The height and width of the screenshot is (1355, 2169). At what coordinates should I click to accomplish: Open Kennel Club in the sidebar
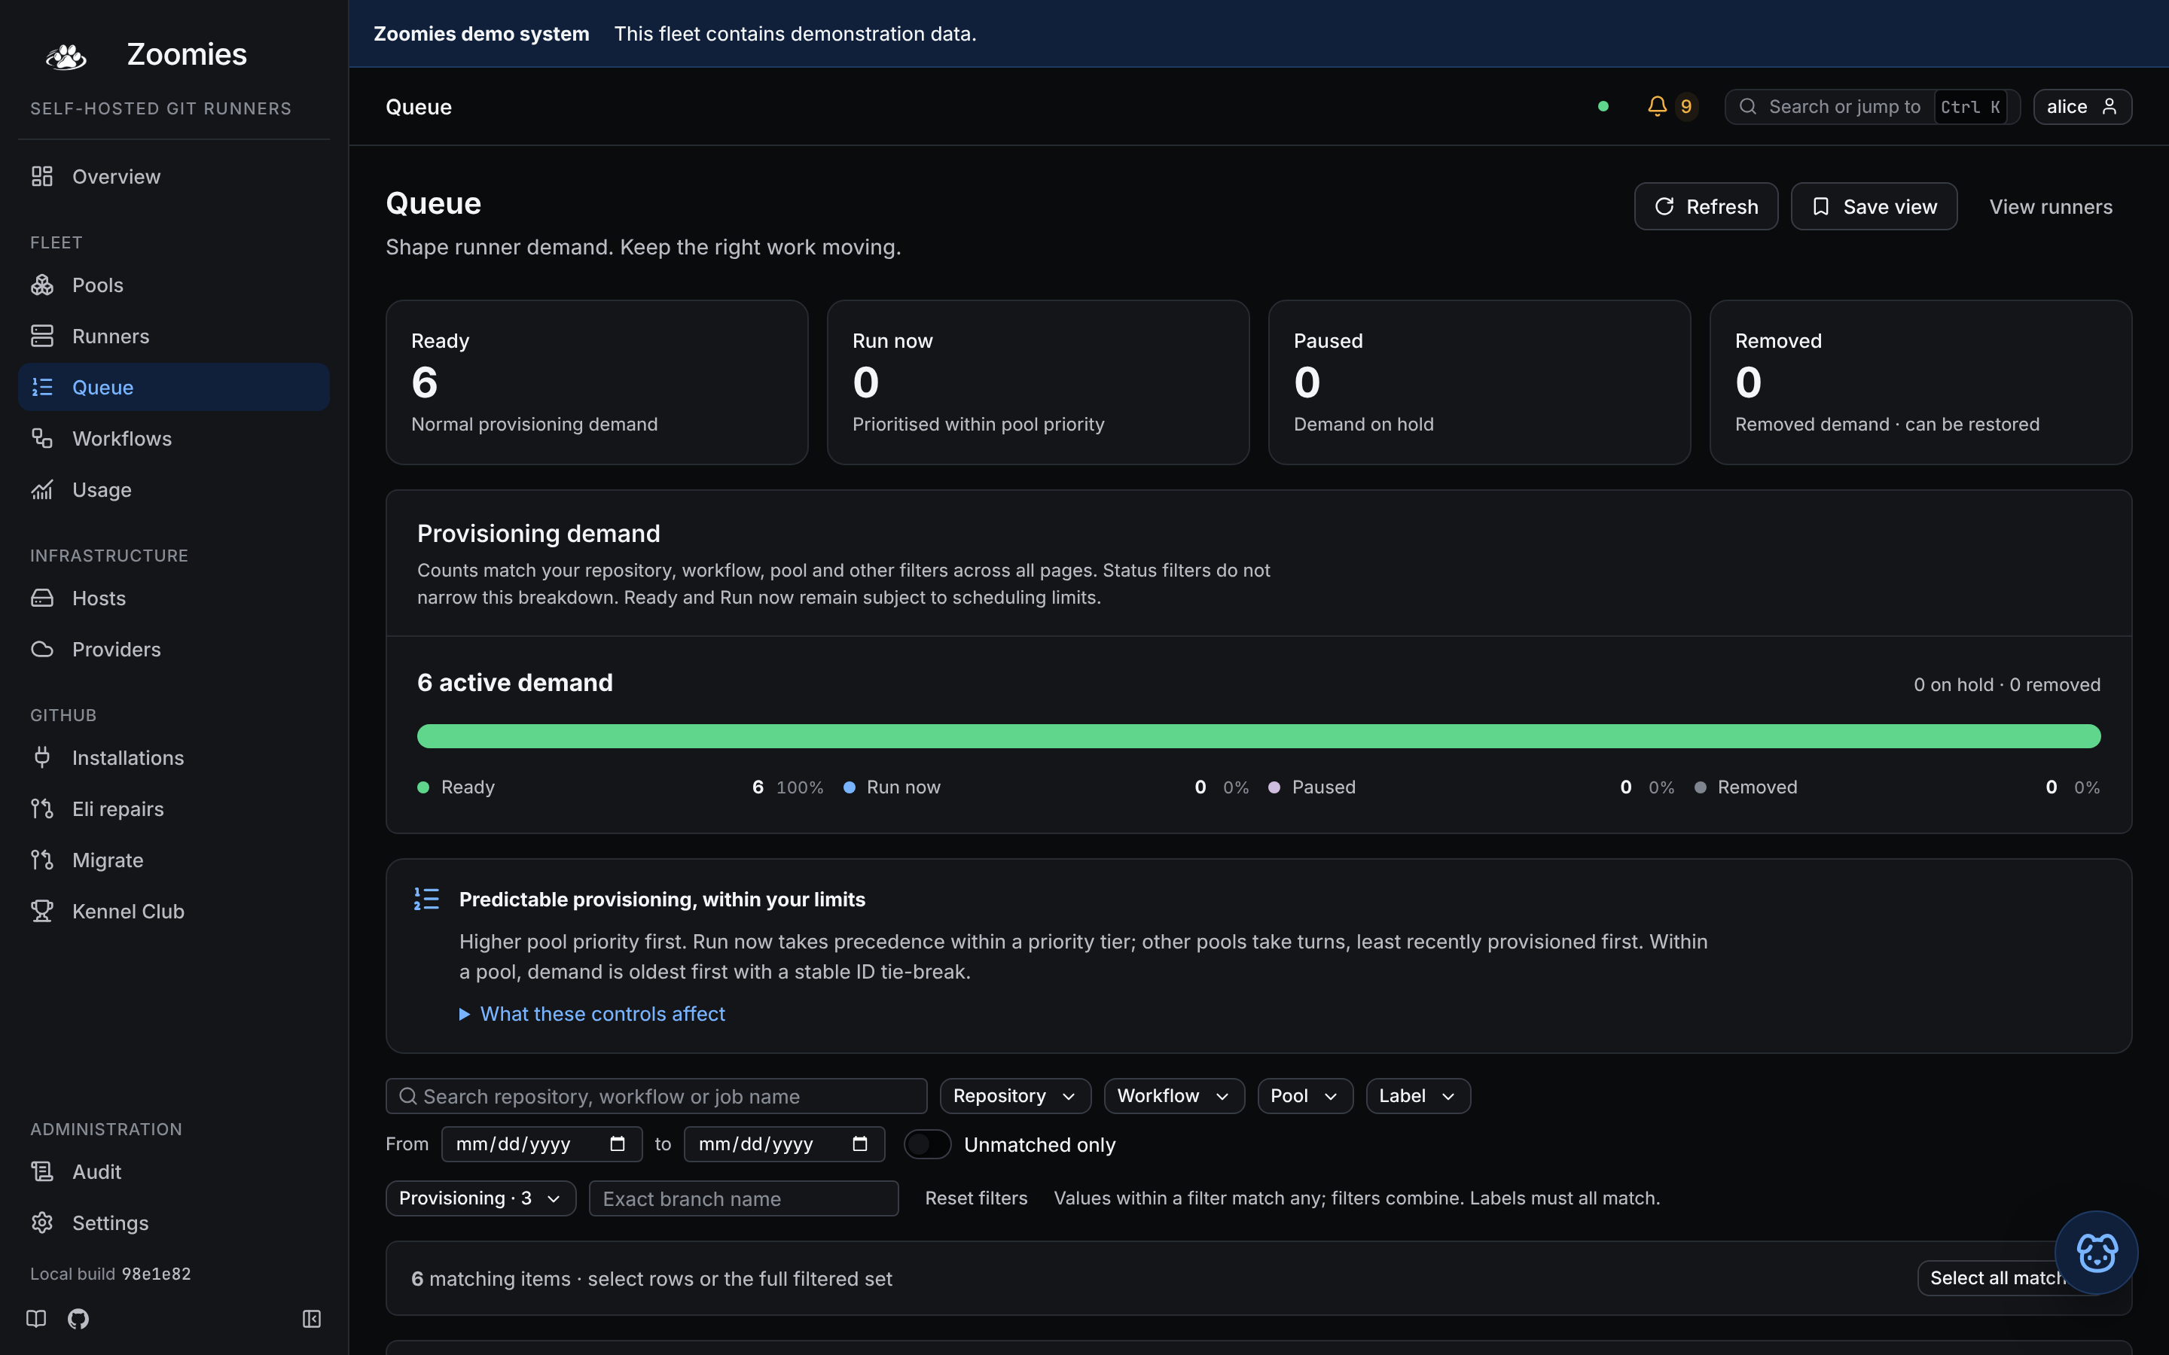point(174,911)
